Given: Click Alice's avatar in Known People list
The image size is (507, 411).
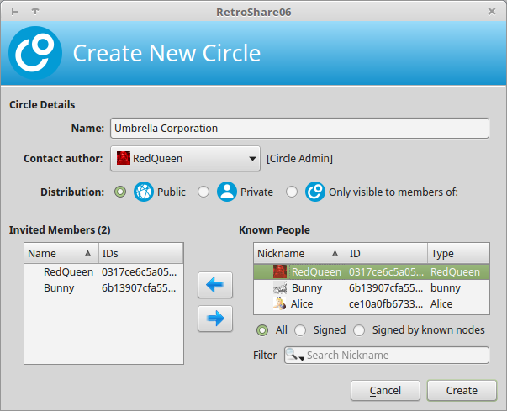Looking at the screenshot, I should click(x=280, y=303).
